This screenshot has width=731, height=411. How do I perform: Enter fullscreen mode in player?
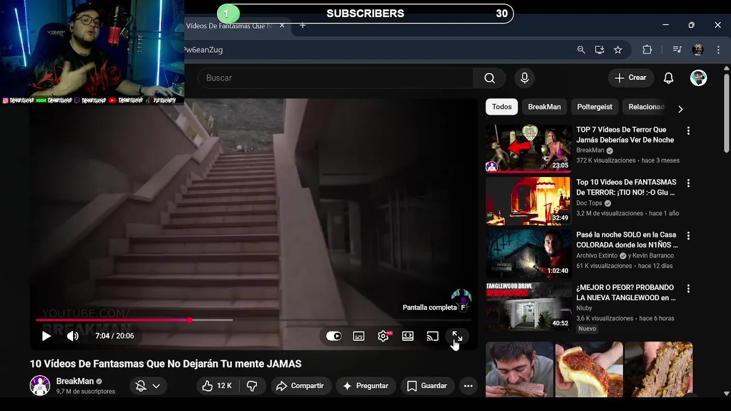pyautogui.click(x=457, y=336)
